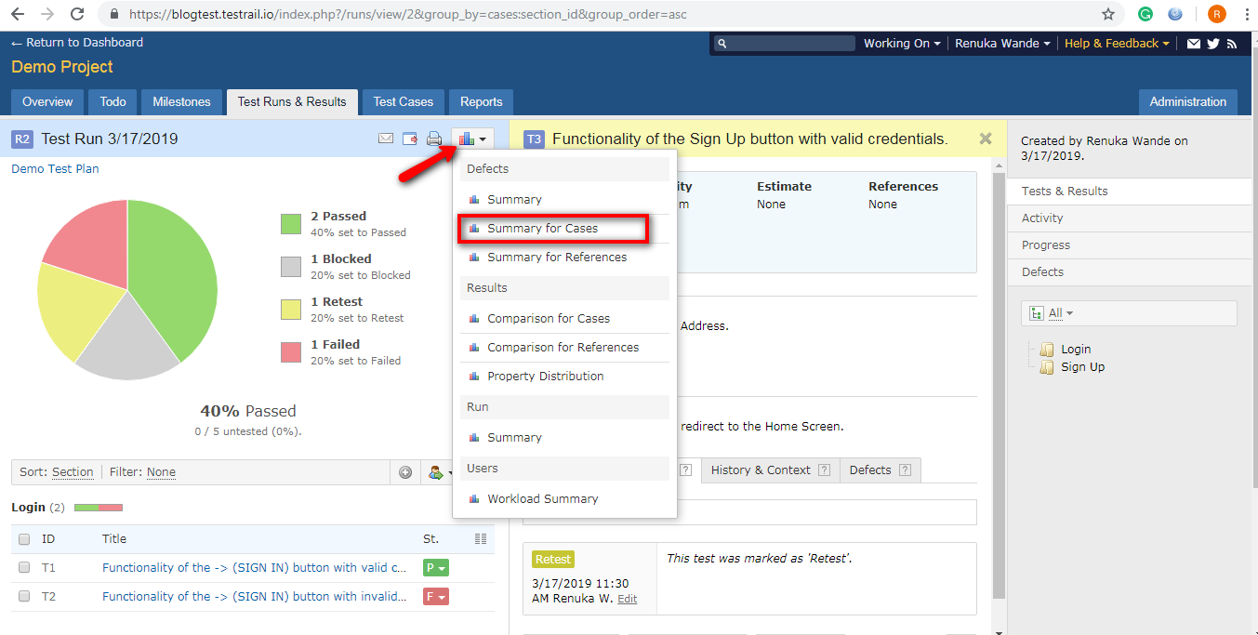Viewport: 1258px width, 635px height.
Task: Click the export test run icon
Action: coord(410,138)
